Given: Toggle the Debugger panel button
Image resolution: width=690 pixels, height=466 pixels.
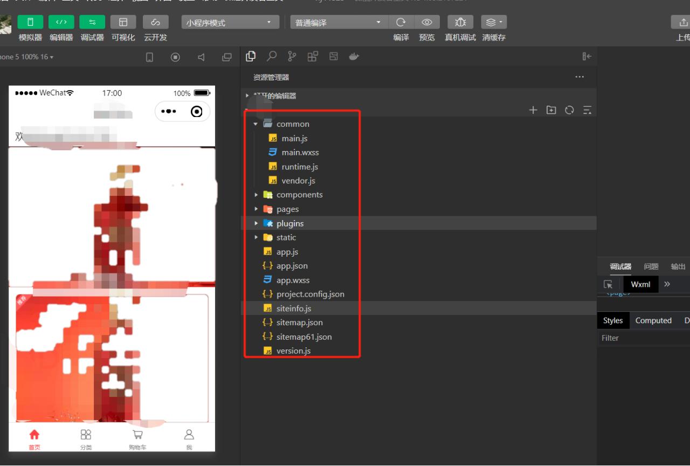Looking at the screenshot, I should [92, 22].
